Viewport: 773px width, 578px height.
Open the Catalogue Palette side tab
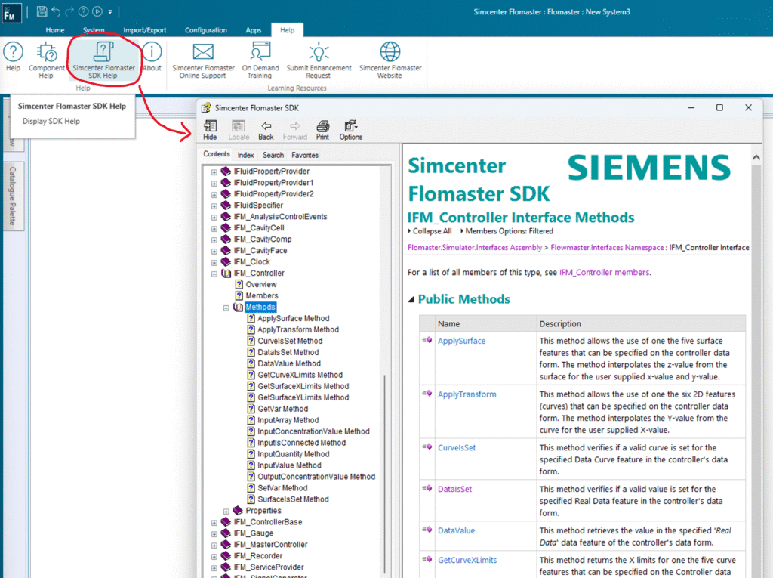click(13, 196)
